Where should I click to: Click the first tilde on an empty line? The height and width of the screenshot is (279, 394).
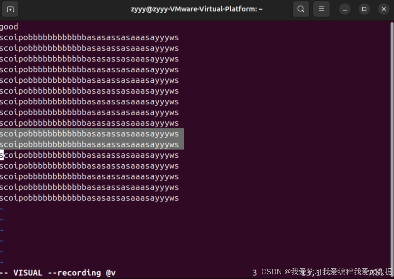click(2, 209)
